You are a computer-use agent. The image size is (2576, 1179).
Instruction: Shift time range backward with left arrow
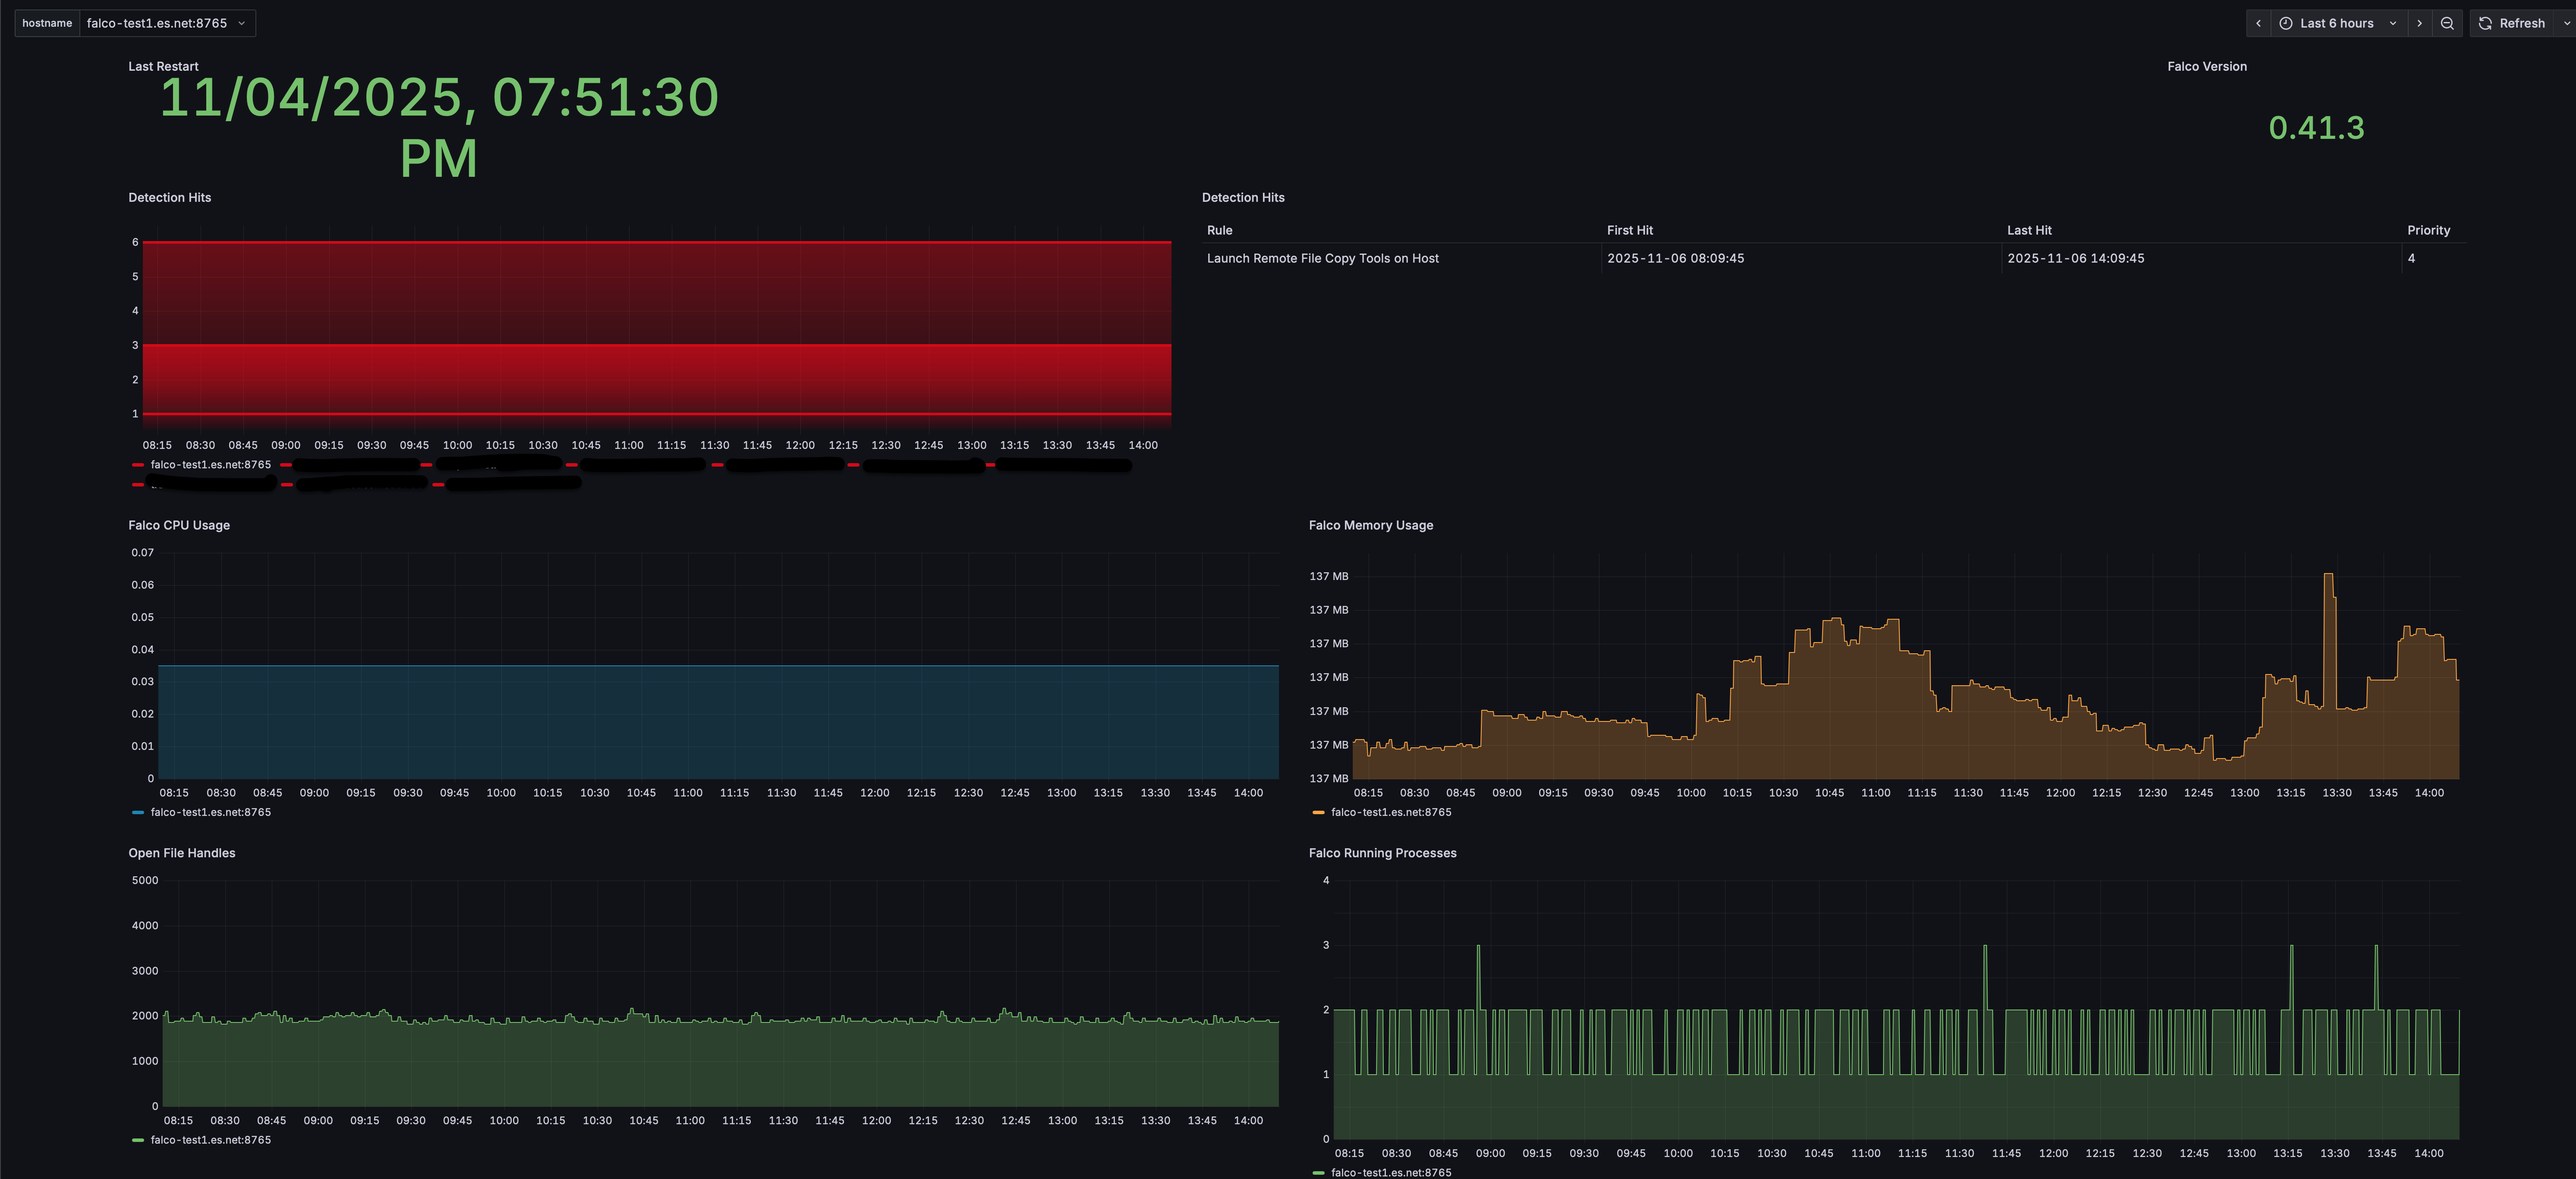2258,23
